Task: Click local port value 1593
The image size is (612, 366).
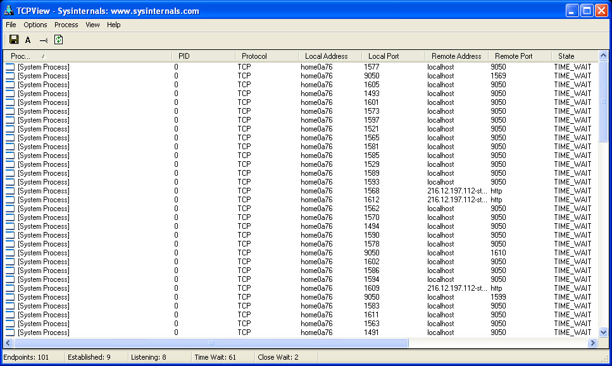Action: click(x=372, y=182)
